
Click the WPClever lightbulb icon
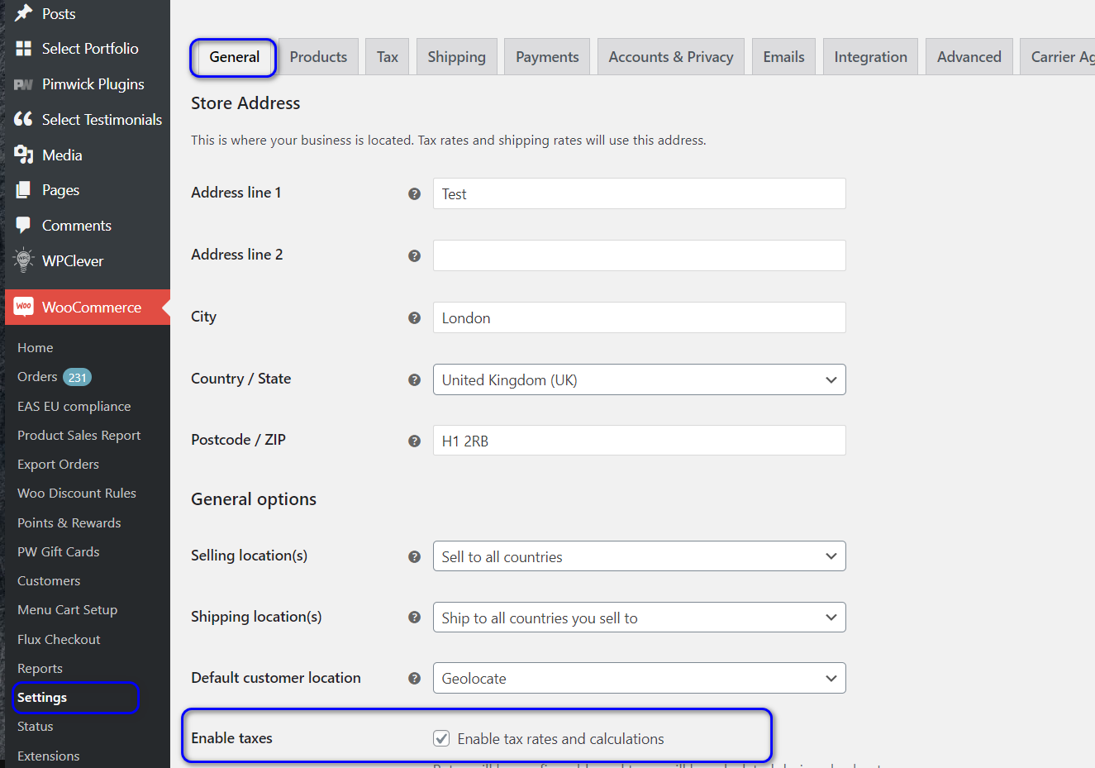[24, 260]
